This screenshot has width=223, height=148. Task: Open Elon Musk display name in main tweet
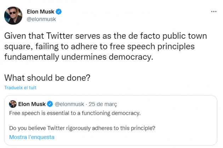point(41,11)
